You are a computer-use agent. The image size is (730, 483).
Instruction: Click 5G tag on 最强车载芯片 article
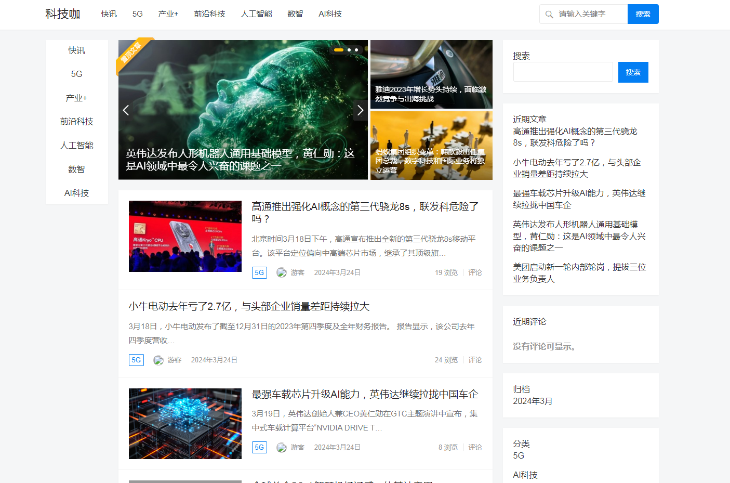(259, 447)
